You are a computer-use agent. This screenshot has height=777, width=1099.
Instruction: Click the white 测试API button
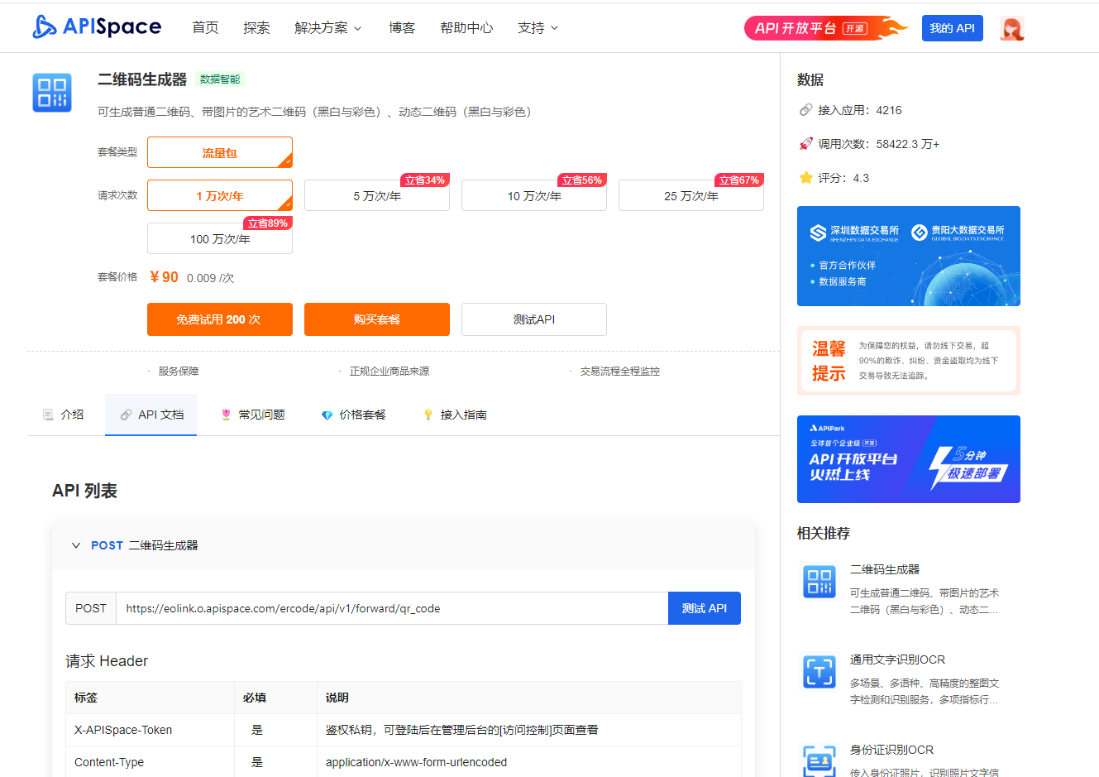click(534, 319)
